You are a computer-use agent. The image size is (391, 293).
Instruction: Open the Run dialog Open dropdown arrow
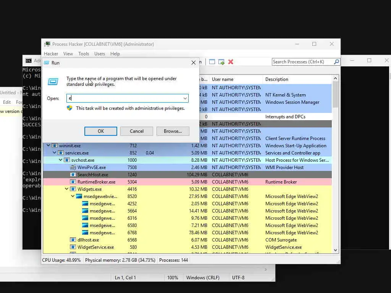(185, 98)
